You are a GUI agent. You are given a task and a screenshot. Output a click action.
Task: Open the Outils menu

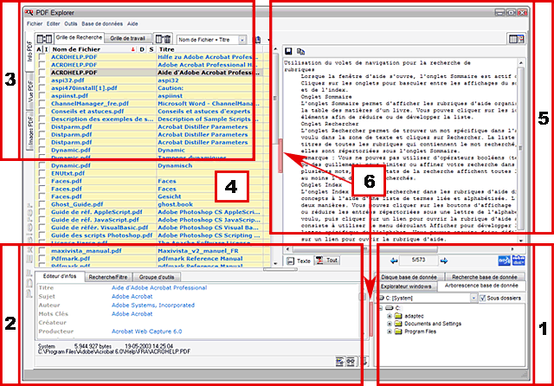pos(71,23)
